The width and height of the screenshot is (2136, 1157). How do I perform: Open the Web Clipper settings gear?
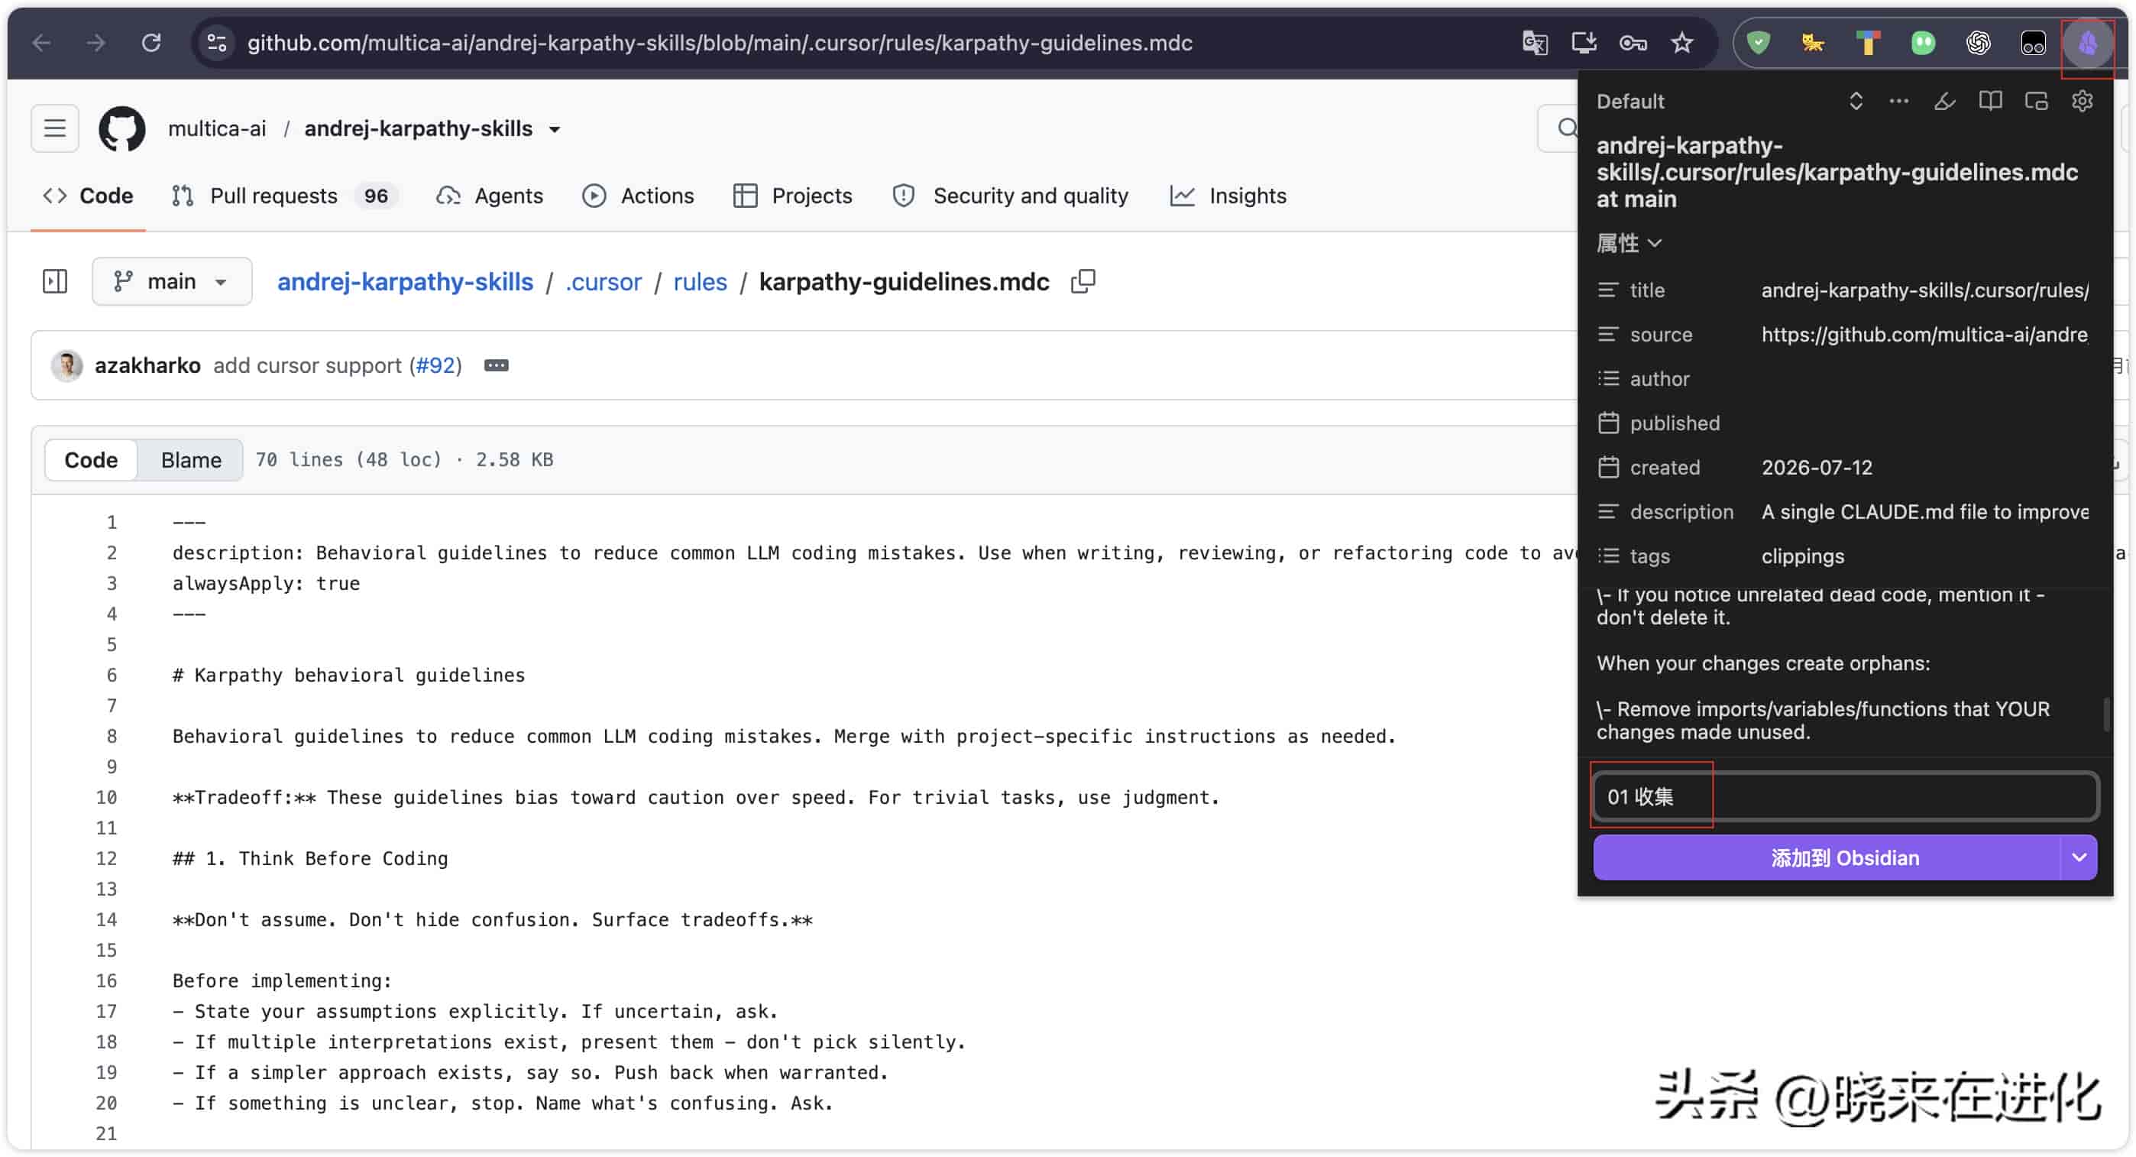click(2082, 101)
